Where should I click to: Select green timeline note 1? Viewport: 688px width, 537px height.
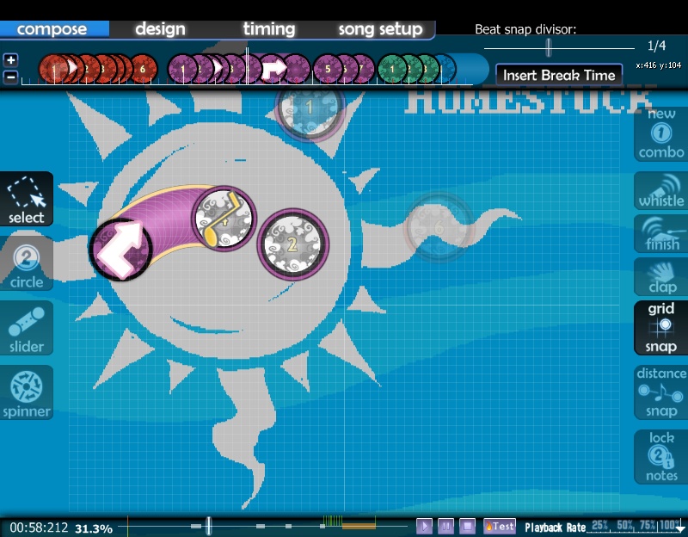point(392,69)
